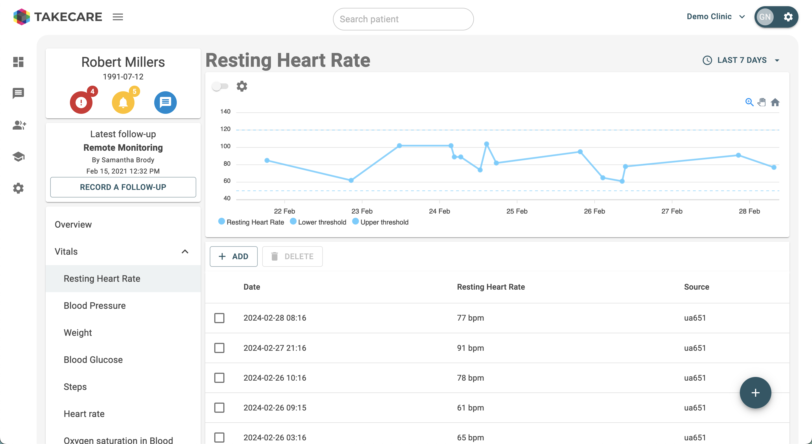
Task: Click inside the Search patient field
Action: click(x=403, y=19)
